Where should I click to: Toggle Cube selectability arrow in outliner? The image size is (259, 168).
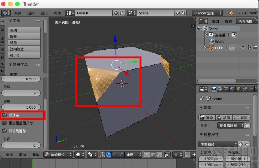pos(249,48)
